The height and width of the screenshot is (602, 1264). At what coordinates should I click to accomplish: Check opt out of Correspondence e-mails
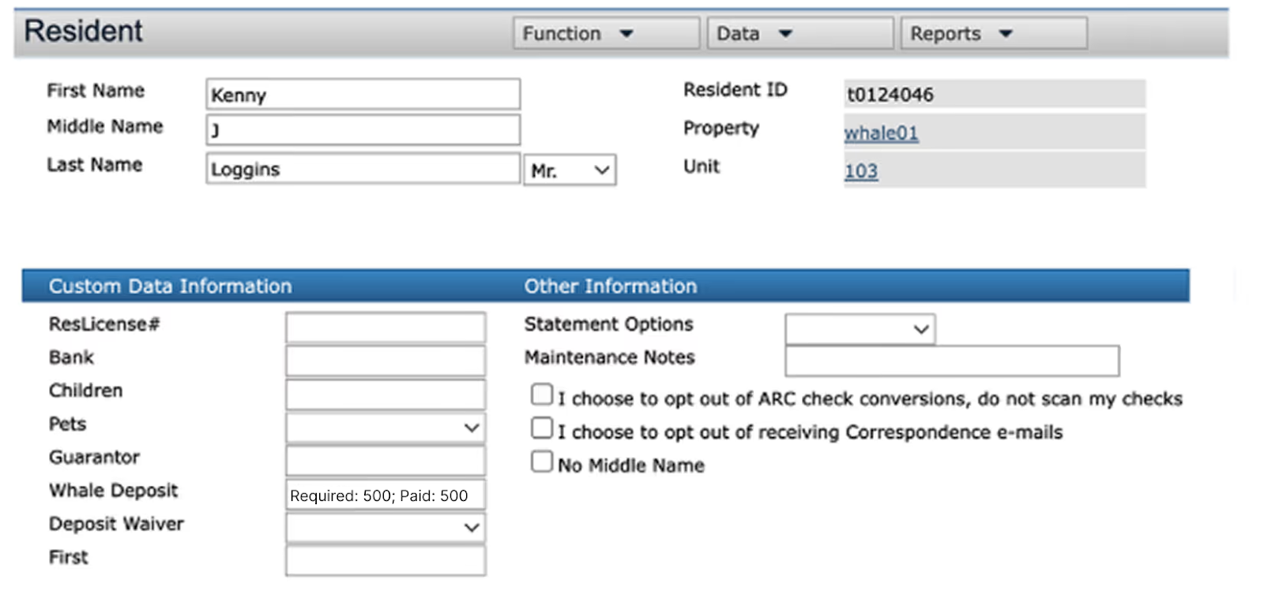[x=542, y=428]
